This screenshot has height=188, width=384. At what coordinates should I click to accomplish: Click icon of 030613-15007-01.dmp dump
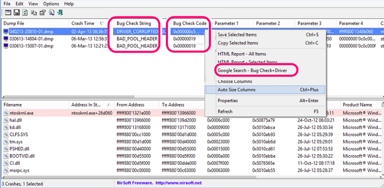(x=6, y=46)
